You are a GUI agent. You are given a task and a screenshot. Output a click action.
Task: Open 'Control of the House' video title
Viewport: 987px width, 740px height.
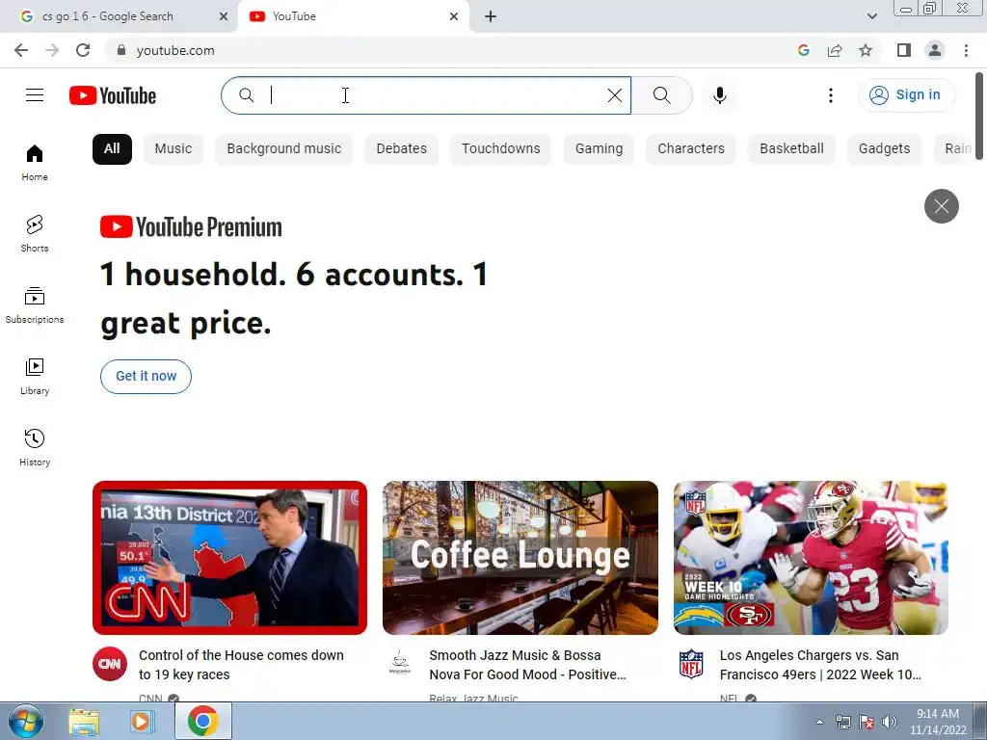click(x=241, y=665)
